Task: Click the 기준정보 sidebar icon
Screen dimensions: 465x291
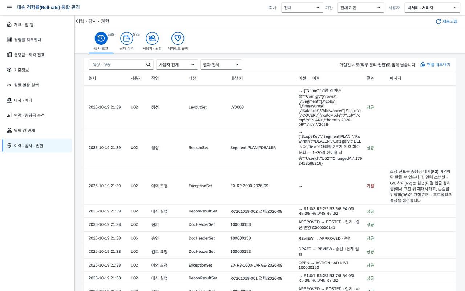Action: (x=9, y=70)
